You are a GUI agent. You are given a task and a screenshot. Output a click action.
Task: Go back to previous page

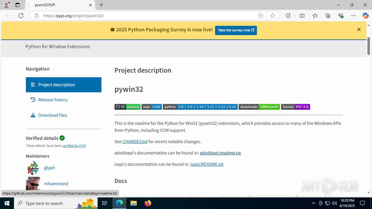pos(8,16)
